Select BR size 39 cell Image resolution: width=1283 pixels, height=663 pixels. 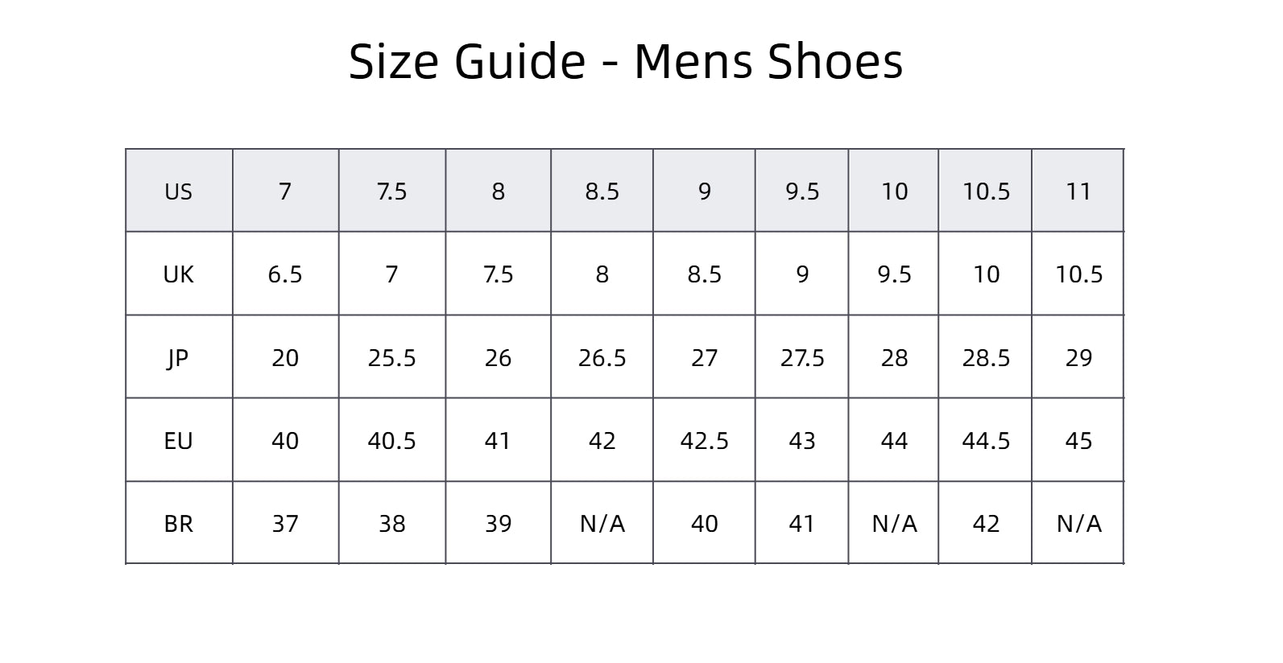tap(498, 524)
